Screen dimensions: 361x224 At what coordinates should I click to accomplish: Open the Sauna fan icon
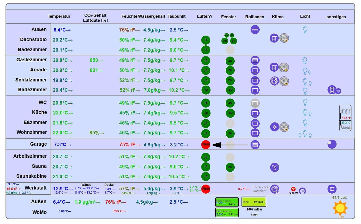[x=275, y=167]
